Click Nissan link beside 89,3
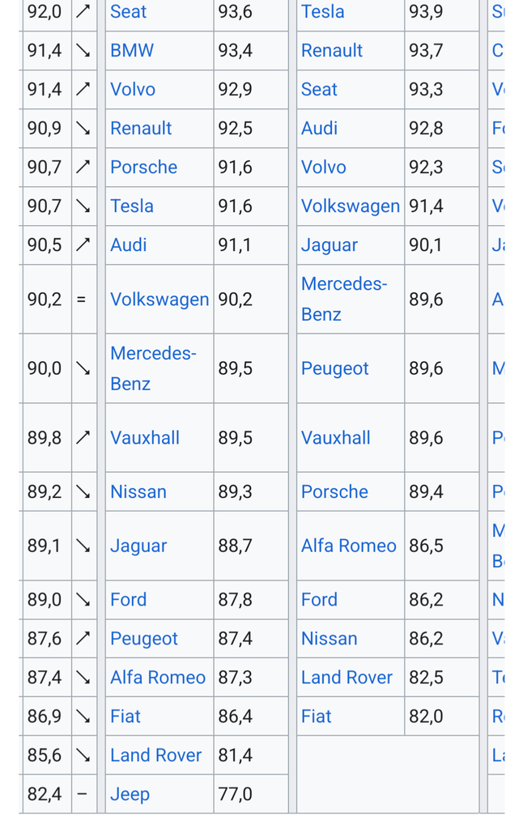The image size is (523, 829). click(x=138, y=491)
